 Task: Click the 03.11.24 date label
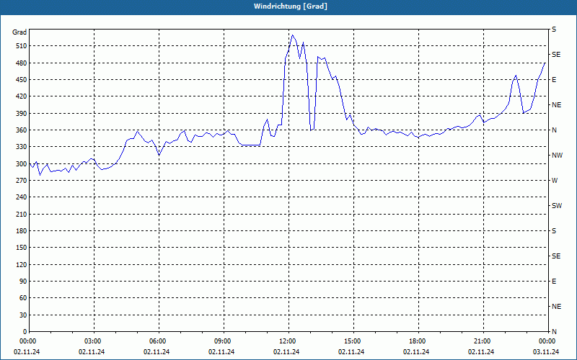coord(546,352)
